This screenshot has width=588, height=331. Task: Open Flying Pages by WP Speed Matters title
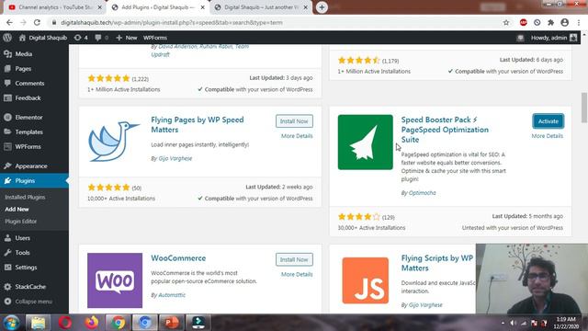tap(198, 125)
